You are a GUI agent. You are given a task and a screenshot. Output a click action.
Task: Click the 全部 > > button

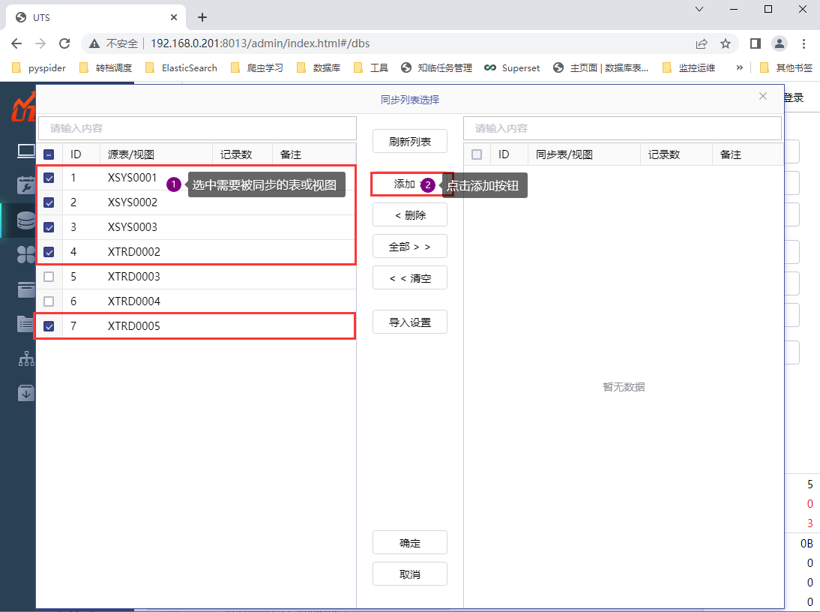point(409,246)
